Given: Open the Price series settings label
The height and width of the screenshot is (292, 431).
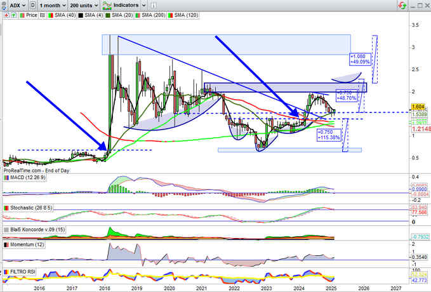Looking at the screenshot, I should point(31,15).
